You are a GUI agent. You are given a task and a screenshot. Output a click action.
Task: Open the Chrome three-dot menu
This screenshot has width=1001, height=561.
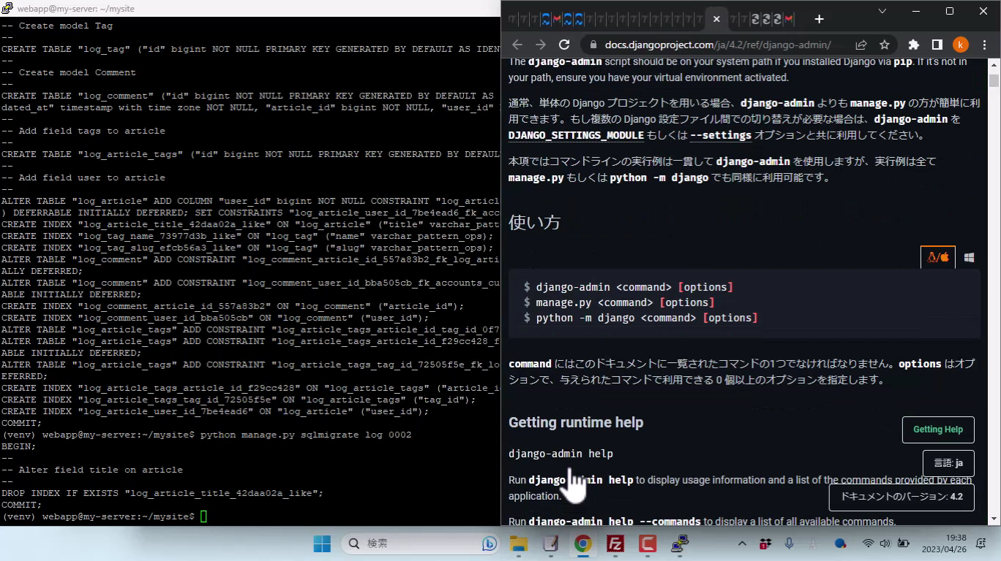point(983,45)
